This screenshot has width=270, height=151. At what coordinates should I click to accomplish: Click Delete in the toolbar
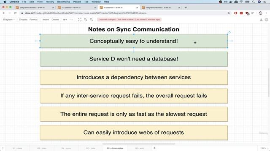[55, 20]
